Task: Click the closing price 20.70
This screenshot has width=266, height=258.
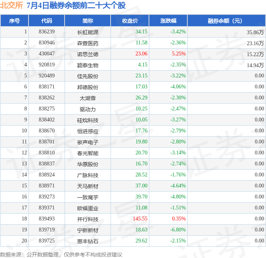Action: pos(141,153)
